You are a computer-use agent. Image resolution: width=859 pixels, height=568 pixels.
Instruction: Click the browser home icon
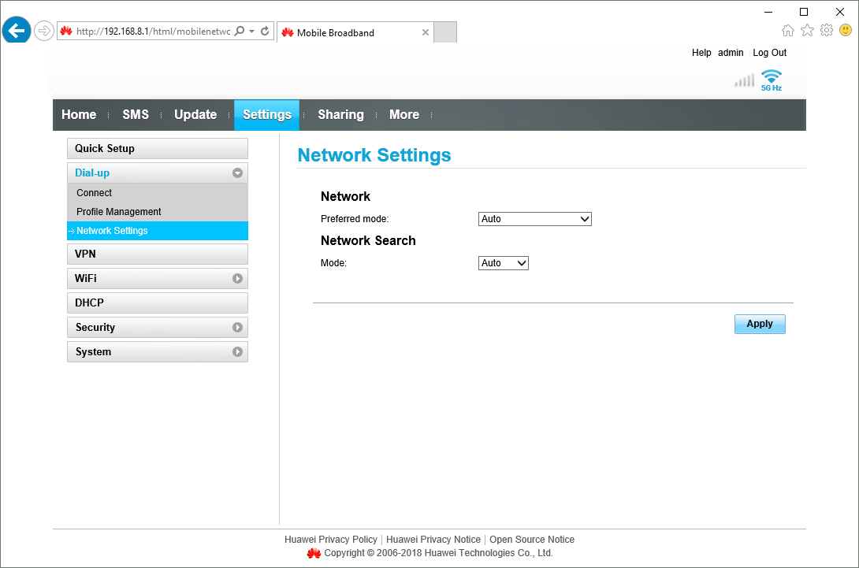788,29
